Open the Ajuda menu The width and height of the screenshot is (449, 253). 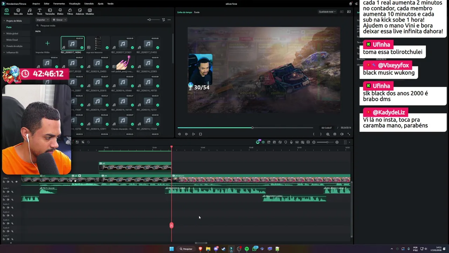(100, 4)
